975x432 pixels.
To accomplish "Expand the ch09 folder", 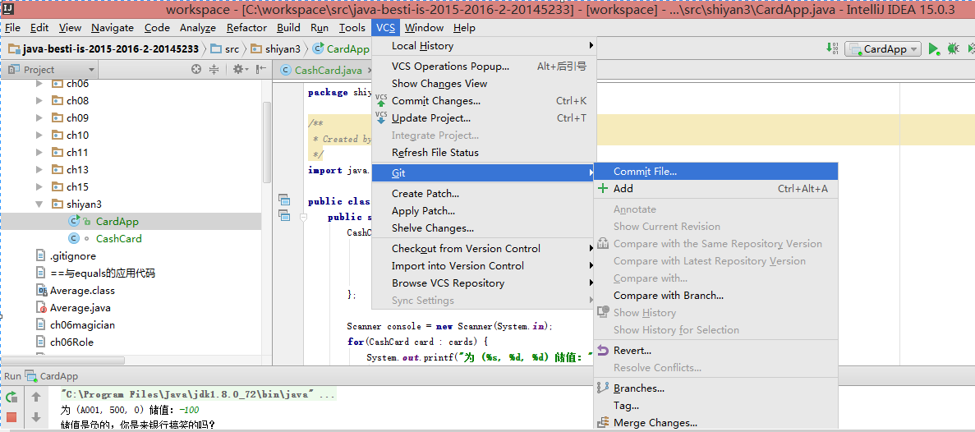I will (x=39, y=117).
